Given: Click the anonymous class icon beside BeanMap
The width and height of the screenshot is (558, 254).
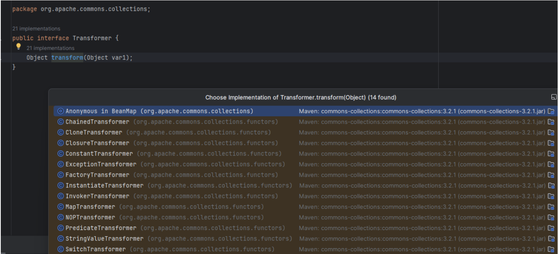Looking at the screenshot, I should click(60, 111).
